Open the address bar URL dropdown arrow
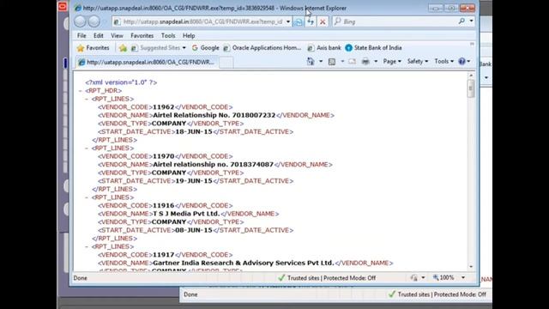This screenshot has width=549, height=309. 288,21
